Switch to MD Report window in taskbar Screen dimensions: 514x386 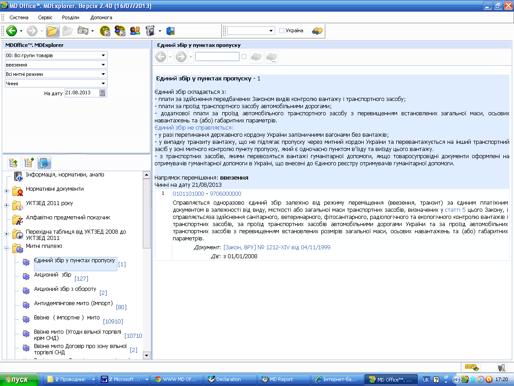pos(283,379)
